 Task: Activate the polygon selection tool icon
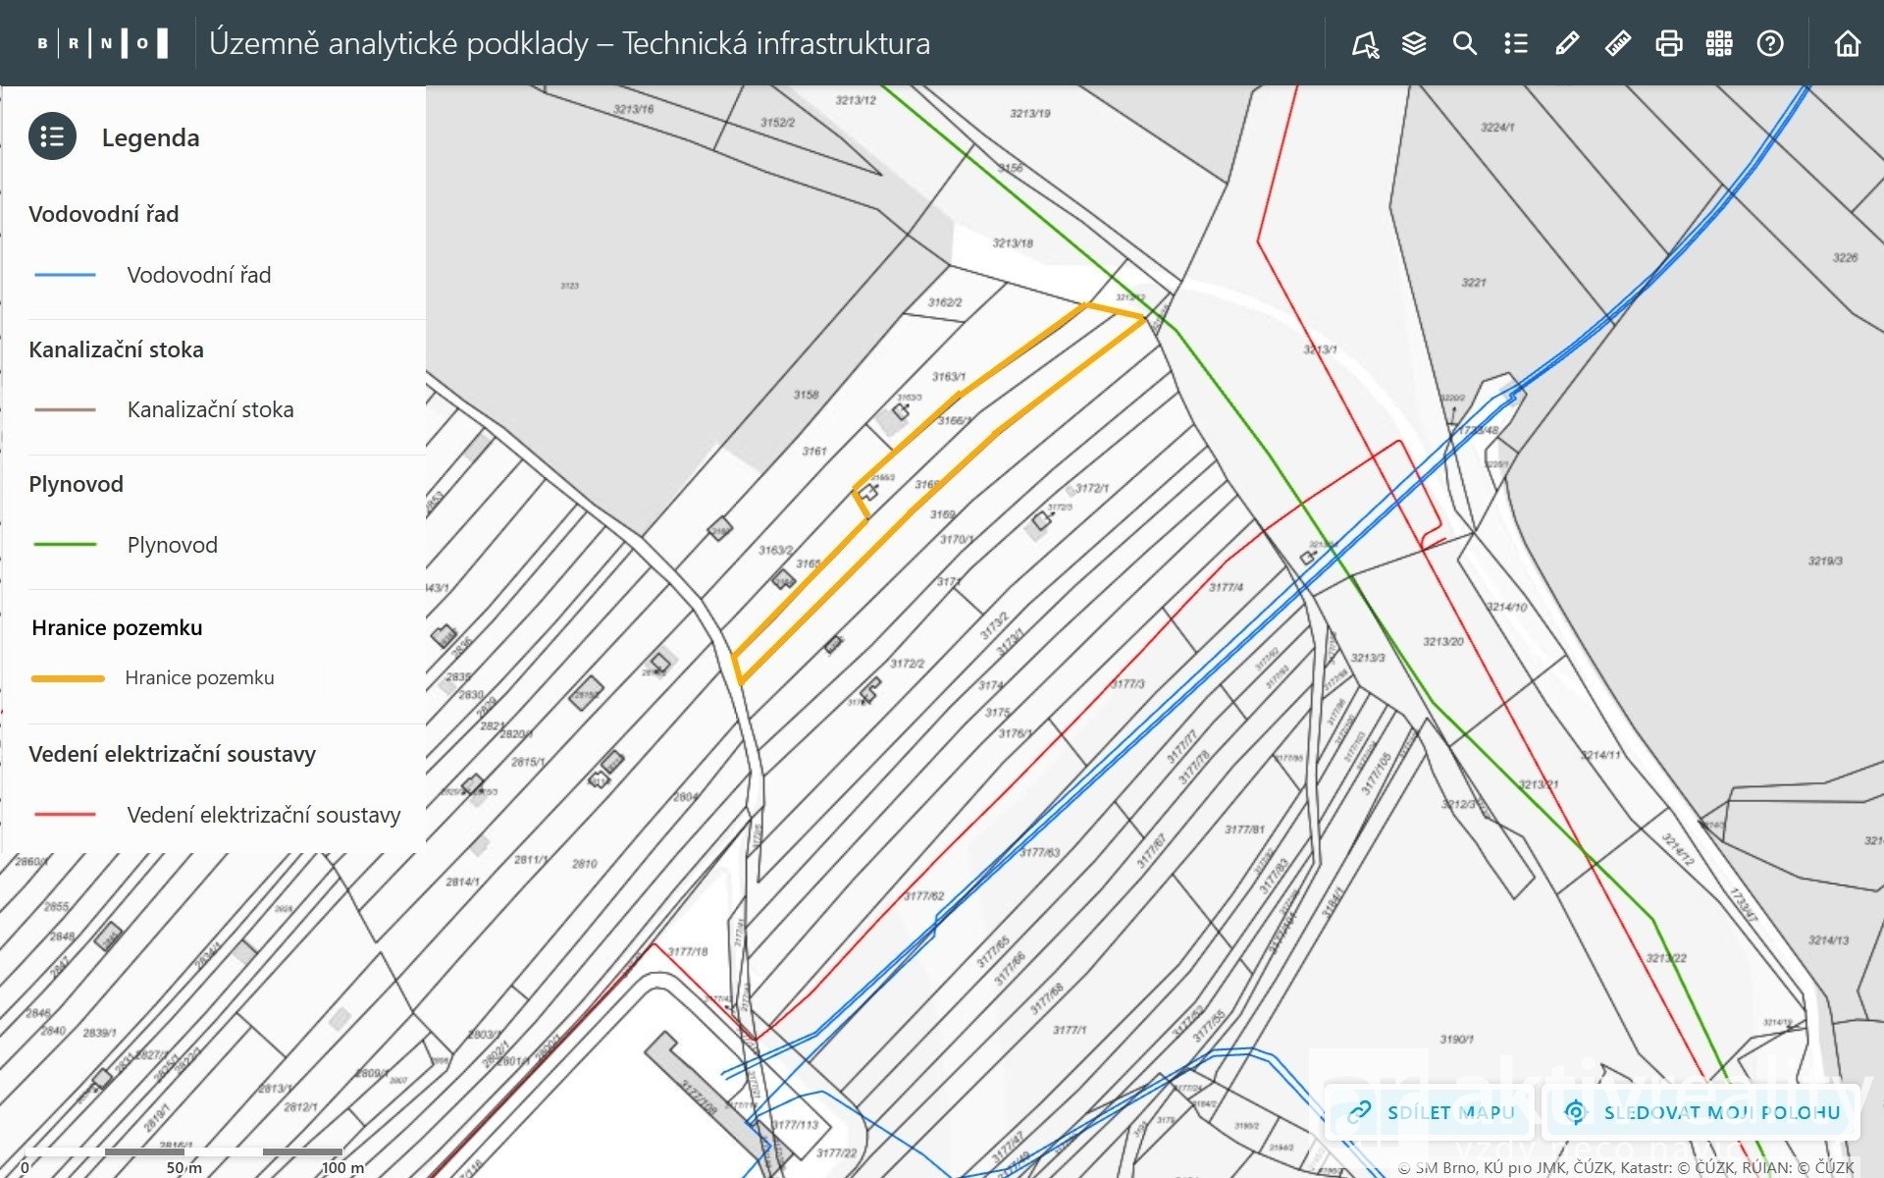pos(1364,44)
